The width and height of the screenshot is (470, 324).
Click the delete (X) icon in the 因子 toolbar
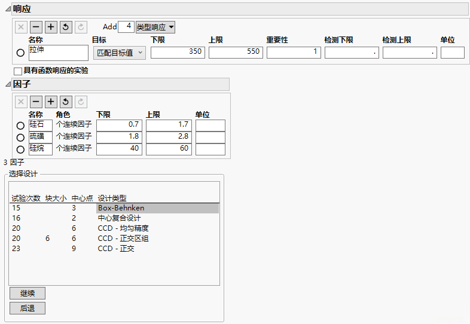21,102
